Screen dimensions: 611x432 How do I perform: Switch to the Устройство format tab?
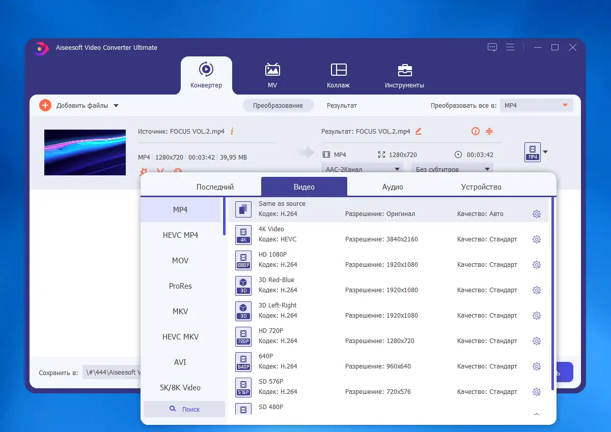(x=481, y=187)
